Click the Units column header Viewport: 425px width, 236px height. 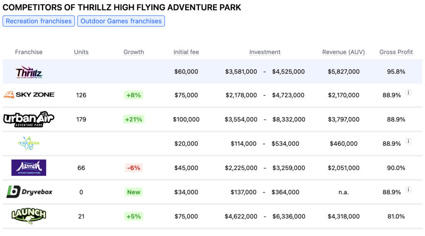81,52
